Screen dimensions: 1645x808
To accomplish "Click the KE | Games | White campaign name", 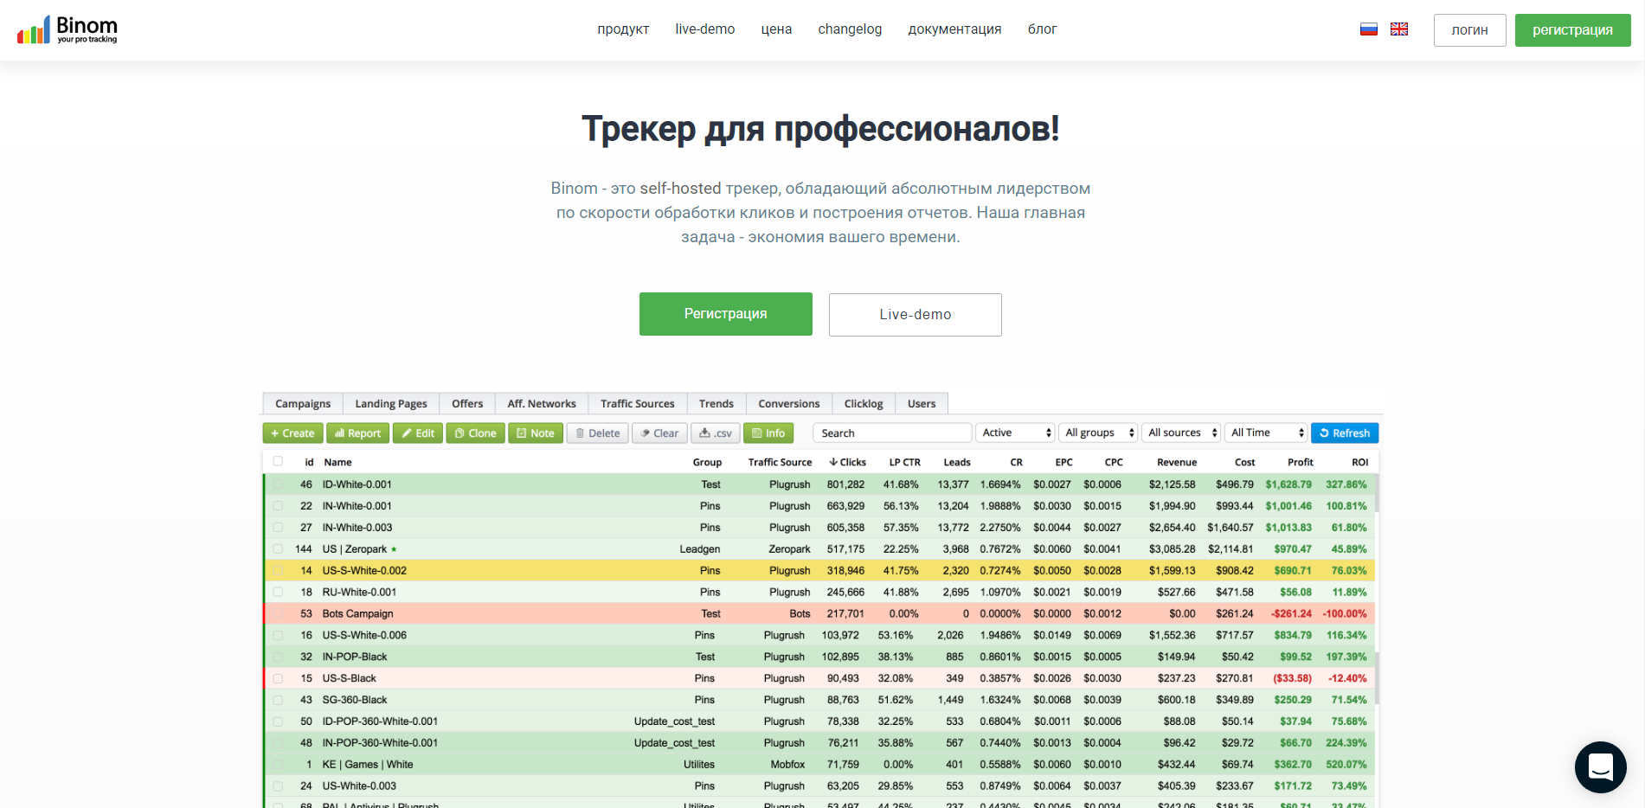I will pos(368,765).
